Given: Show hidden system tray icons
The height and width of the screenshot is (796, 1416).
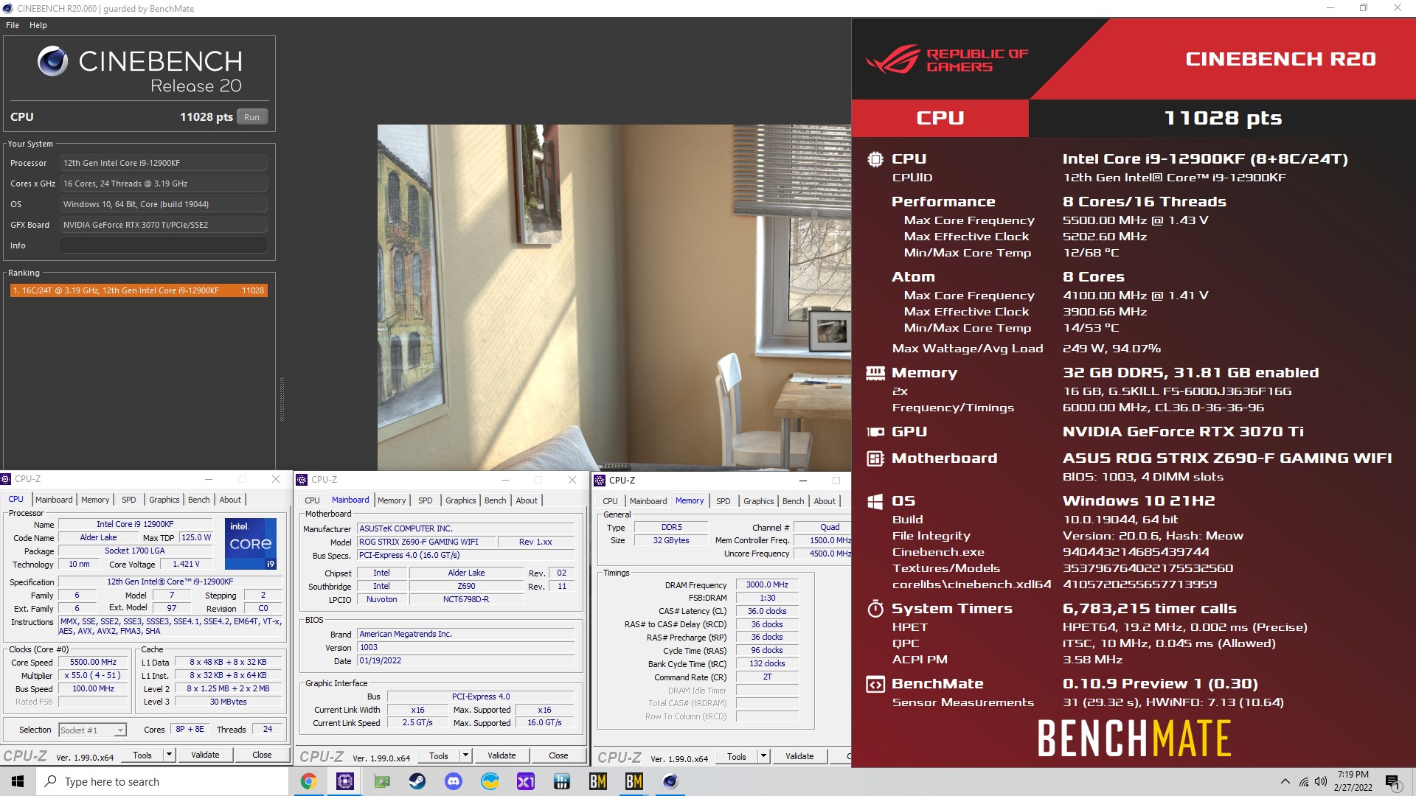Looking at the screenshot, I should pos(1285,781).
